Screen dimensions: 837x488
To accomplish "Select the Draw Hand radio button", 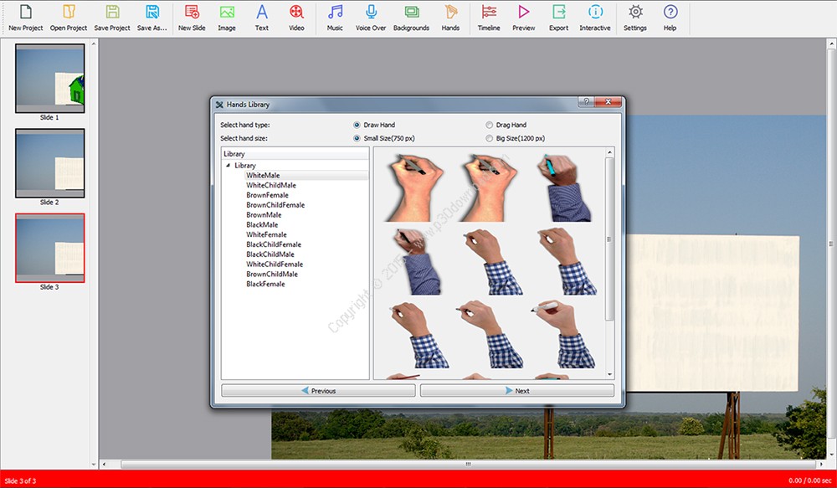I will (357, 126).
